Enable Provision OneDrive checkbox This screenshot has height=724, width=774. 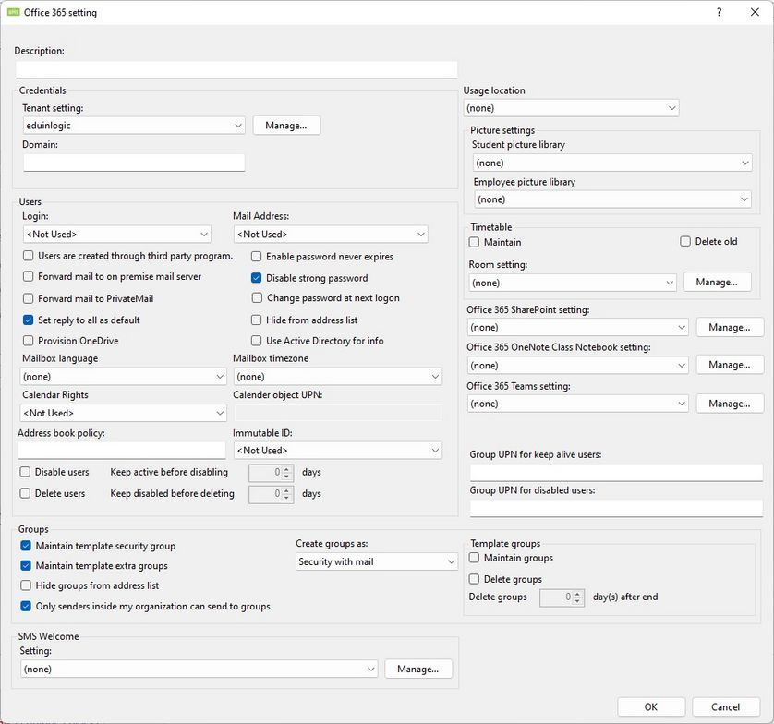click(30, 341)
